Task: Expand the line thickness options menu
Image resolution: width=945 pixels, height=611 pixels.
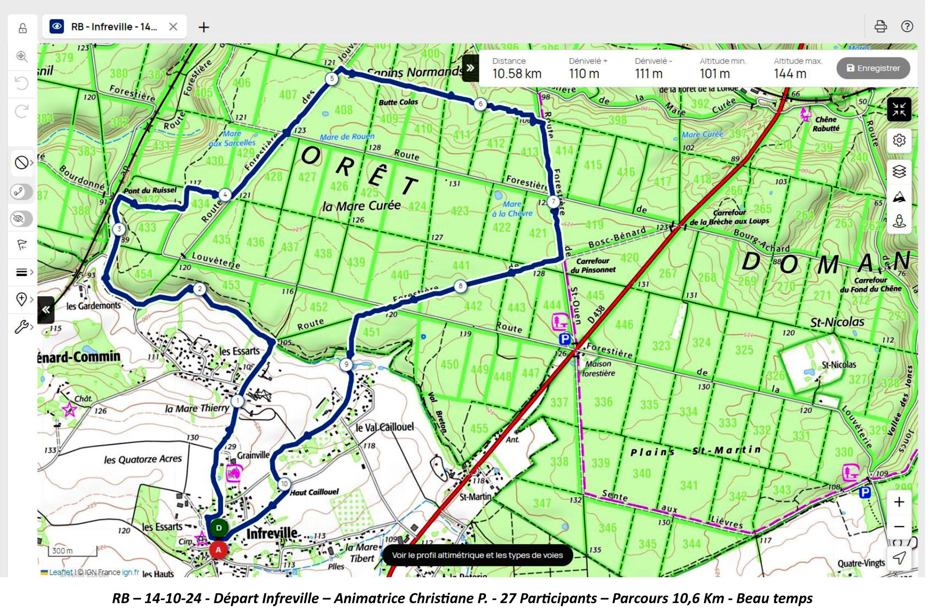Action: pos(23,272)
